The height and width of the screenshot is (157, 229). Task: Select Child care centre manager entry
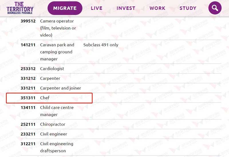point(57,111)
